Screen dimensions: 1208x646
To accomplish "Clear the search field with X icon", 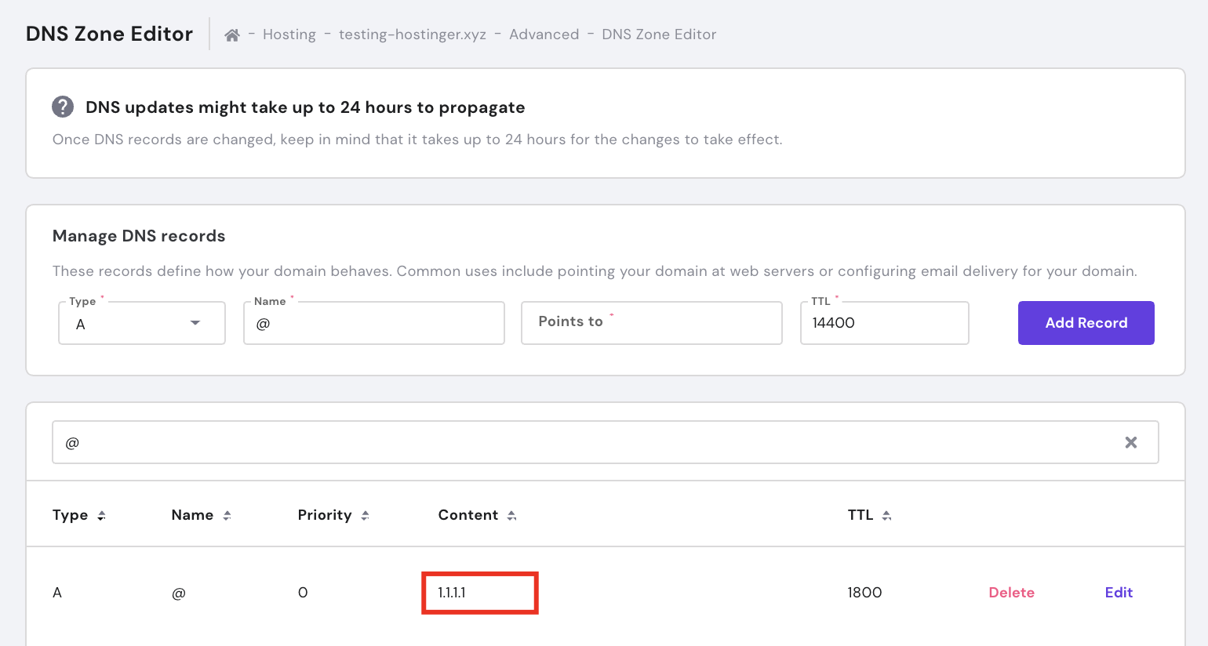I will [1130, 442].
